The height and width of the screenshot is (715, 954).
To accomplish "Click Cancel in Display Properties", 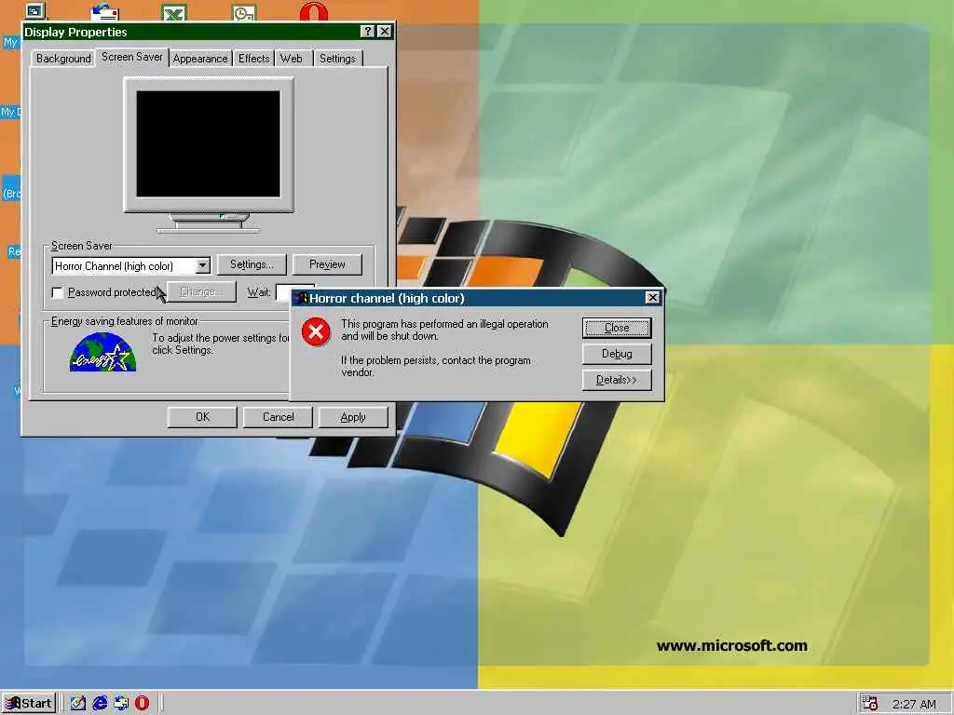I will click(x=278, y=417).
